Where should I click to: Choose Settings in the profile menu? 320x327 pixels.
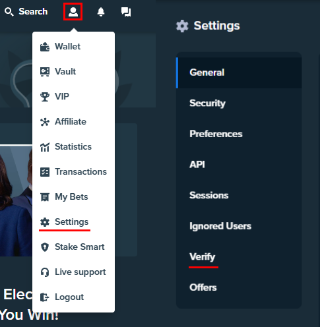click(73, 222)
